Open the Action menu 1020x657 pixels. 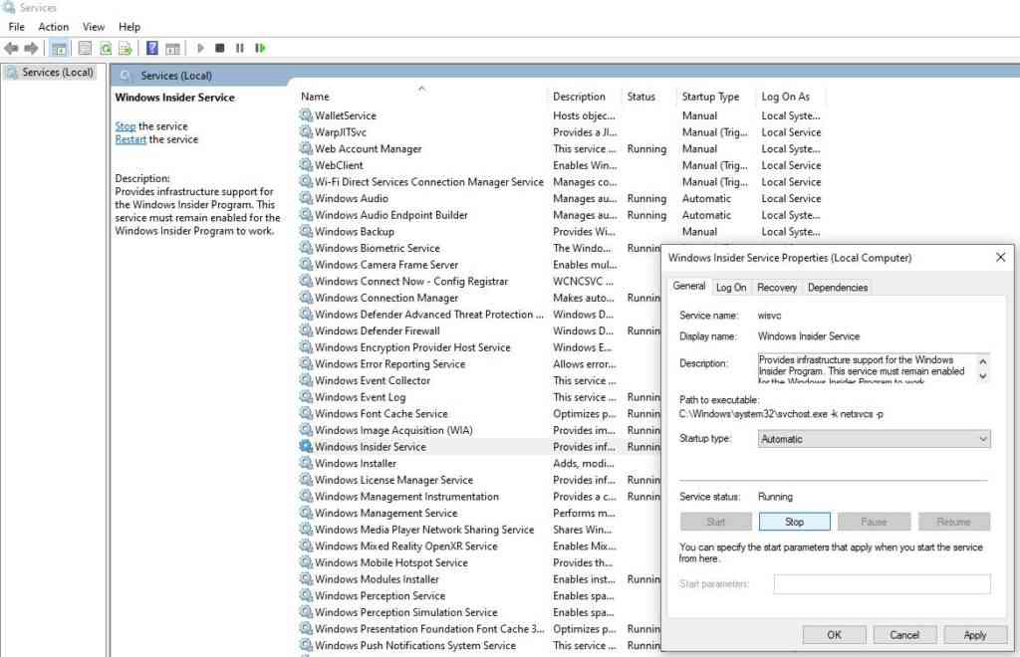coord(53,27)
